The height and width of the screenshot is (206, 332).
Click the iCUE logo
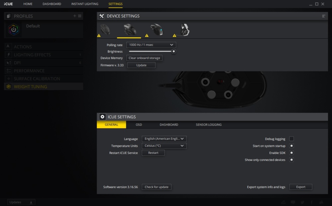coord(8,4)
